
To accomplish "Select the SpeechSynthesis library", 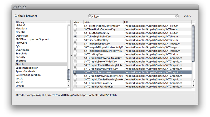I will click(25, 71).
